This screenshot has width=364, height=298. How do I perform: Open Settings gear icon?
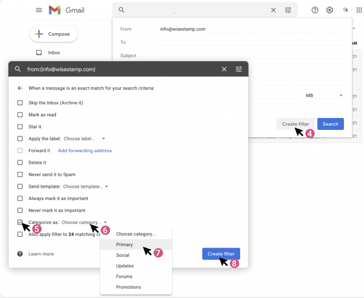point(330,10)
